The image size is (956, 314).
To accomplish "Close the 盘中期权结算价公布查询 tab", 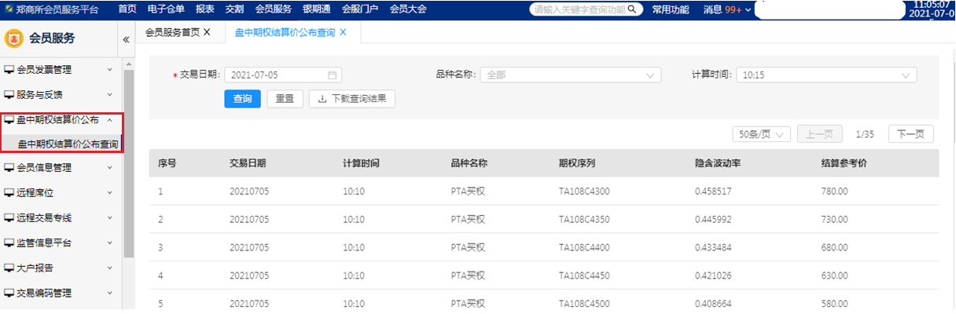I will (x=343, y=32).
